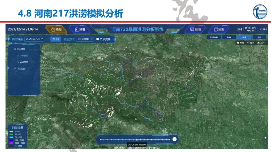
Task: Click the 查询 query button
Action: coord(56,39)
